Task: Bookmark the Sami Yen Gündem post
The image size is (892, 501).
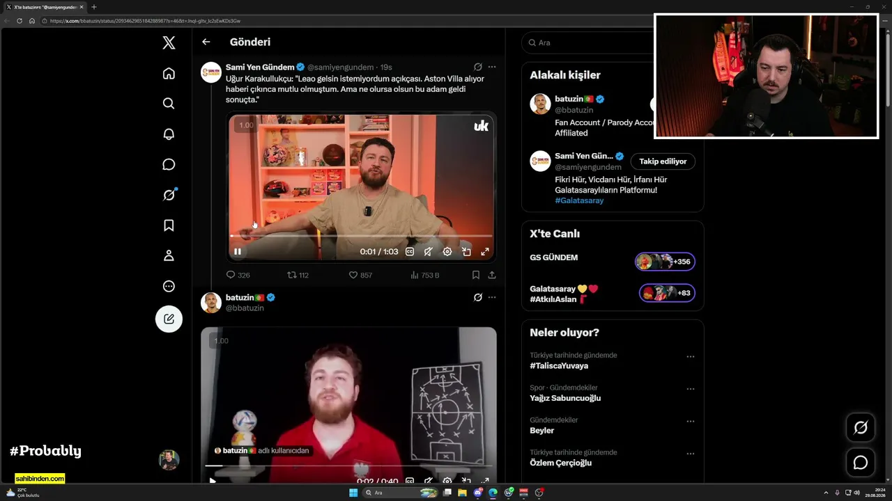Action: (476, 275)
